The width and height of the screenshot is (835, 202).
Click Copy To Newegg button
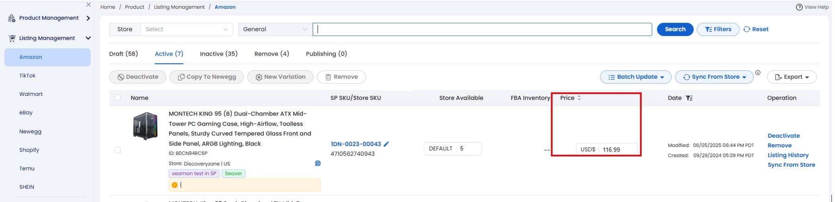tap(207, 77)
